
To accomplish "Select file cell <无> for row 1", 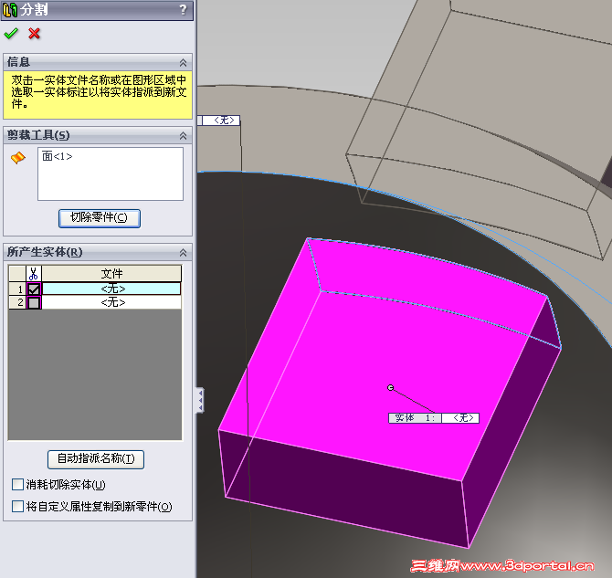I will pyautogui.click(x=111, y=289).
